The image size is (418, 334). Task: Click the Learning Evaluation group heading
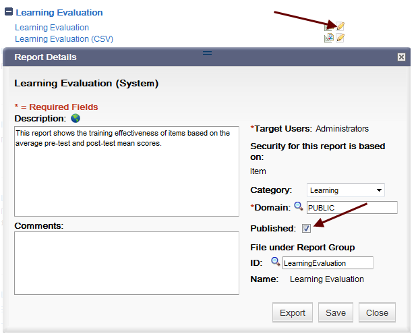pos(59,13)
